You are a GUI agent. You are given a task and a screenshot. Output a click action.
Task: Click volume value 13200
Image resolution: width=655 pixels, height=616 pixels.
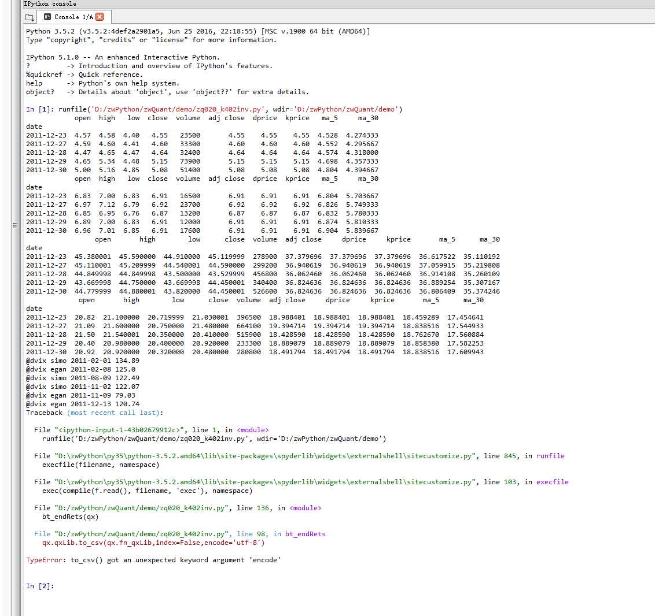[x=190, y=213]
